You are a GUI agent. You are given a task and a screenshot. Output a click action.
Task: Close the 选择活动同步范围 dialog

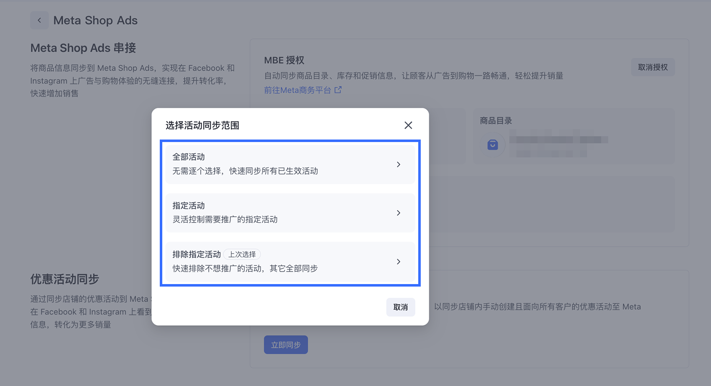coord(408,125)
